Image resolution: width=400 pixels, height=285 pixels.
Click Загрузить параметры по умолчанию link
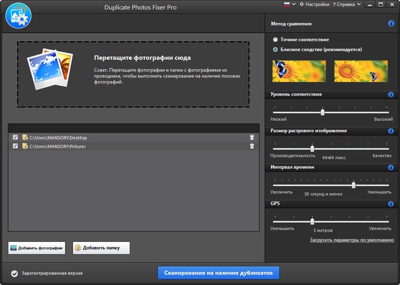pyautogui.click(x=351, y=239)
